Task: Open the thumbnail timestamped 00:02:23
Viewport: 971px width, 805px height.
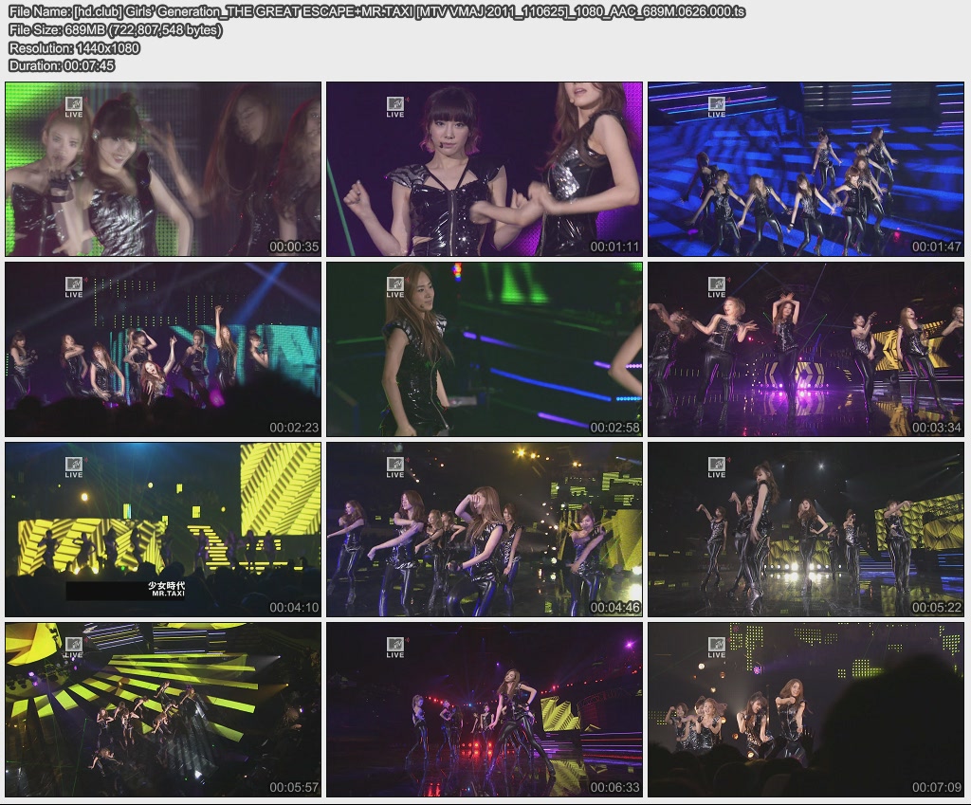Action: click(x=163, y=349)
